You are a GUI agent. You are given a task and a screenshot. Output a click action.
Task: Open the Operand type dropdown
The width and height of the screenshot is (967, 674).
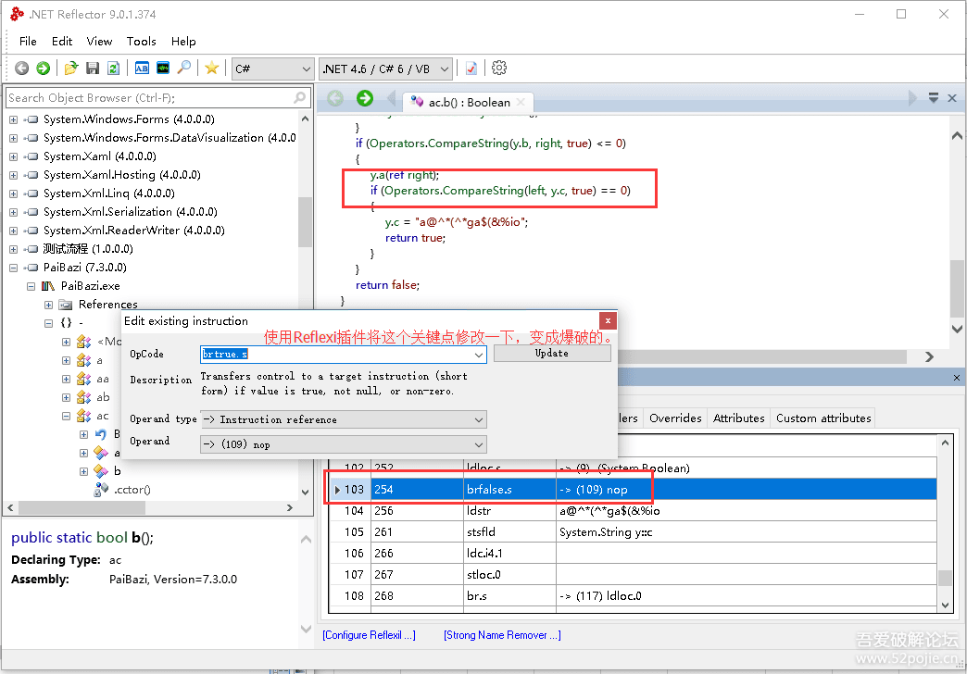[x=479, y=420]
